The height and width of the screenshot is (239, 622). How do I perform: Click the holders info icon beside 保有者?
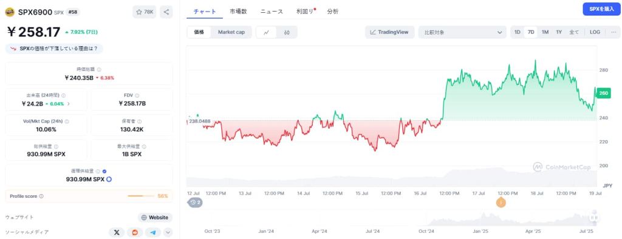point(139,121)
